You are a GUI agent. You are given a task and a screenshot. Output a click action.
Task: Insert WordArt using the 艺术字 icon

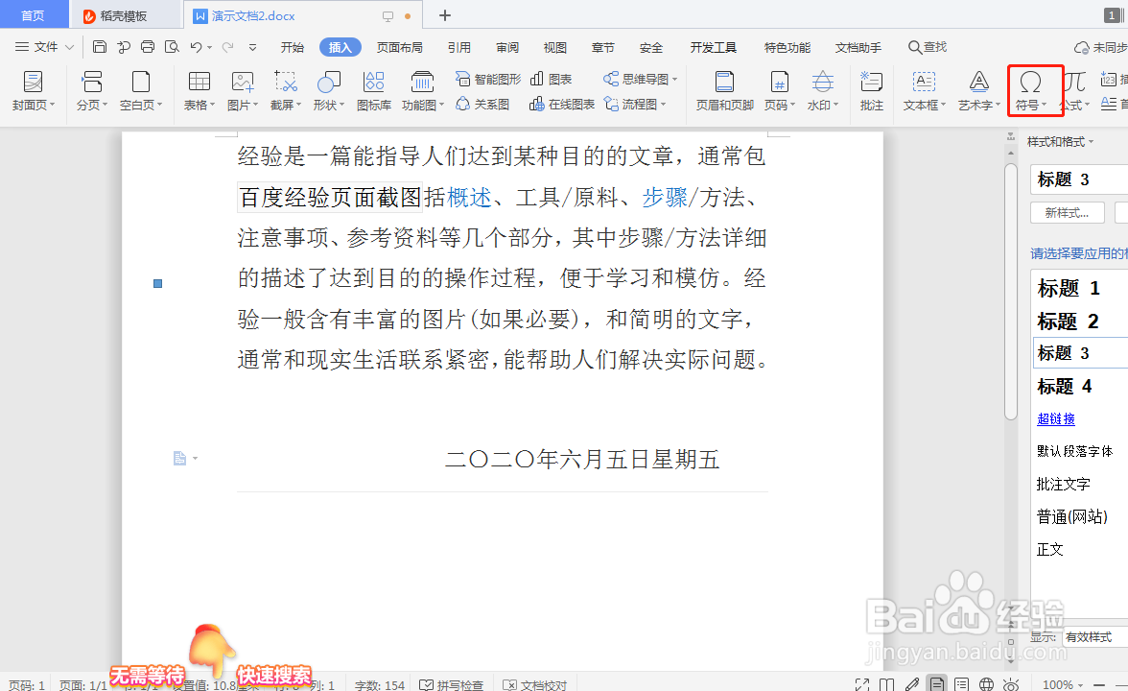(976, 90)
